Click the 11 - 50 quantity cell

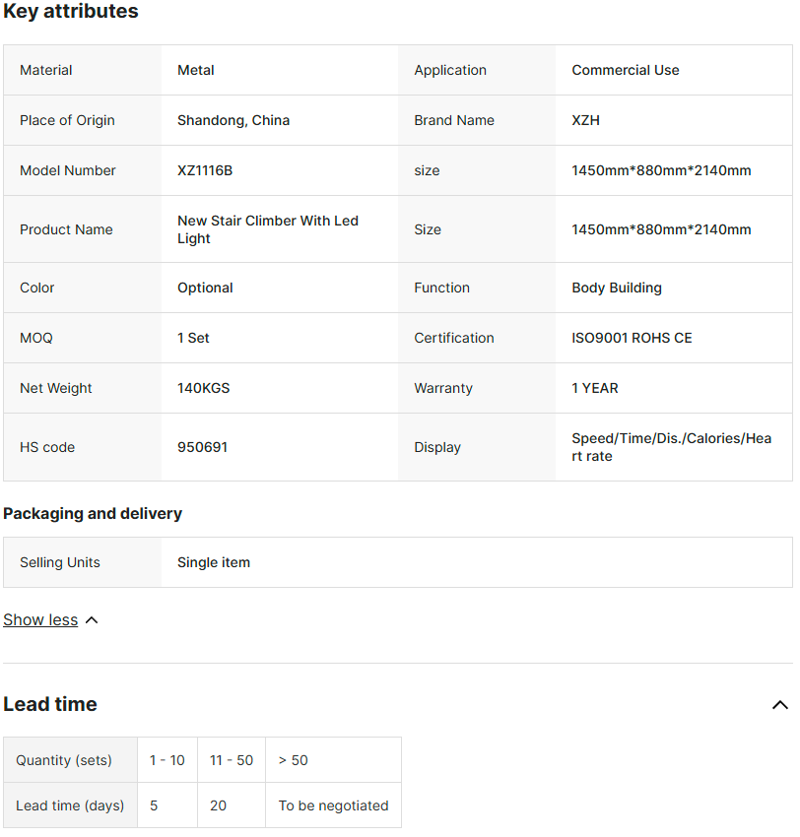tap(232, 760)
